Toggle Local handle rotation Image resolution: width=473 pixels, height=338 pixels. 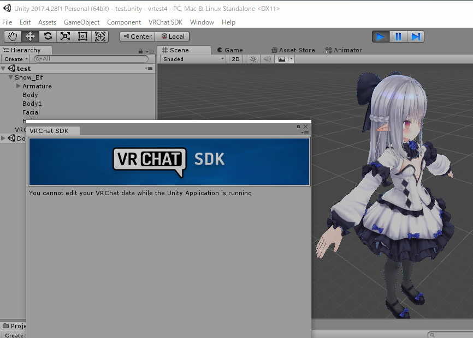(x=172, y=37)
